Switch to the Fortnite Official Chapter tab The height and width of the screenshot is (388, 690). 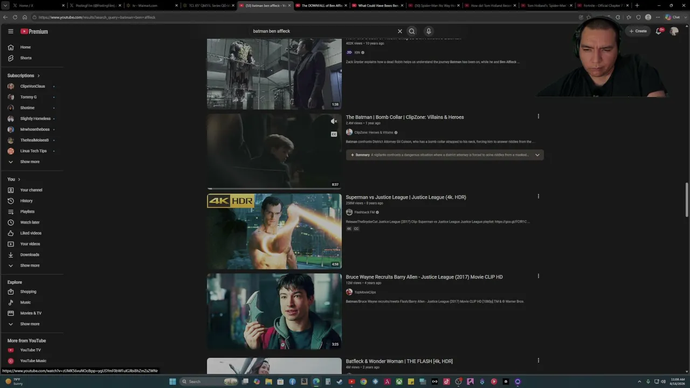click(x=603, y=5)
